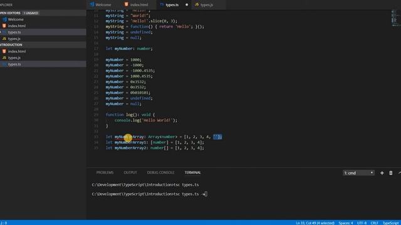
Task: Open the PROBLEMS panel tab
Action: point(105,172)
